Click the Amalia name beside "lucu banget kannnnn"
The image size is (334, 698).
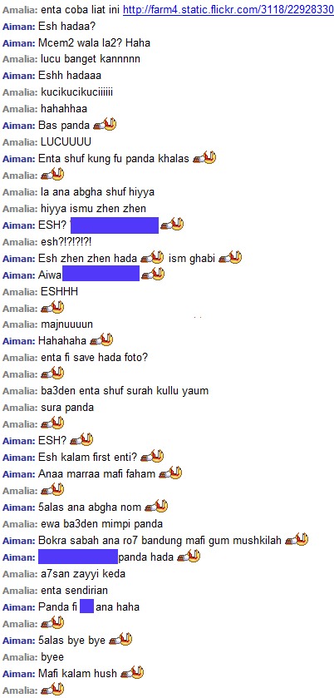[20, 59]
